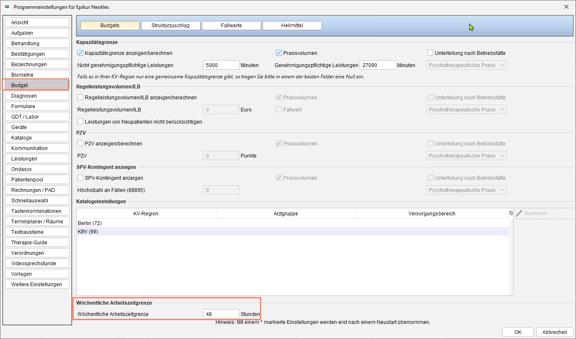Click the Versorgungsbereich column header
Viewport: 576px width, 339px height.
(432, 214)
